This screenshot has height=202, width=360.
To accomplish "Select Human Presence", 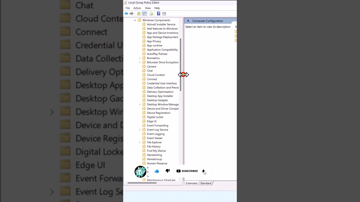I will pos(157,163).
